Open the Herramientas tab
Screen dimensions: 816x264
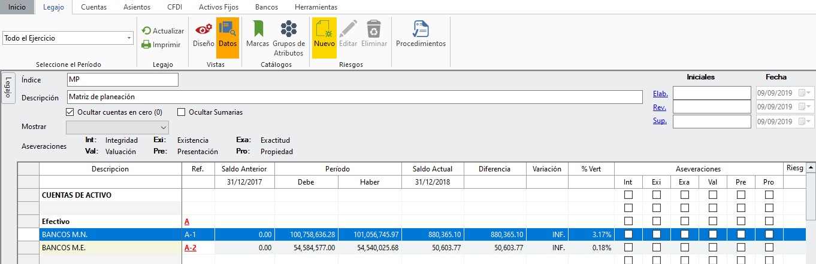tap(316, 7)
